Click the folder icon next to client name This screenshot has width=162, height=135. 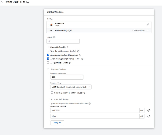(x=28, y=2)
